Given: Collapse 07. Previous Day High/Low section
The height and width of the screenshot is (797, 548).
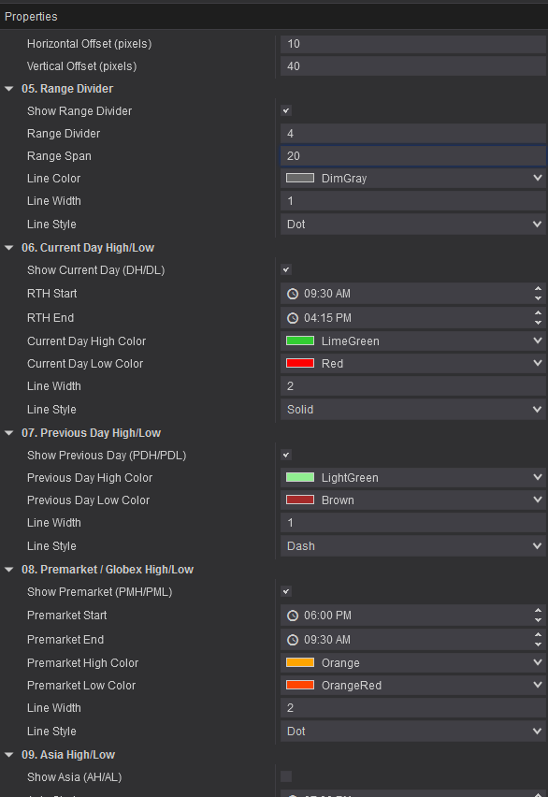Looking at the screenshot, I should (8, 432).
